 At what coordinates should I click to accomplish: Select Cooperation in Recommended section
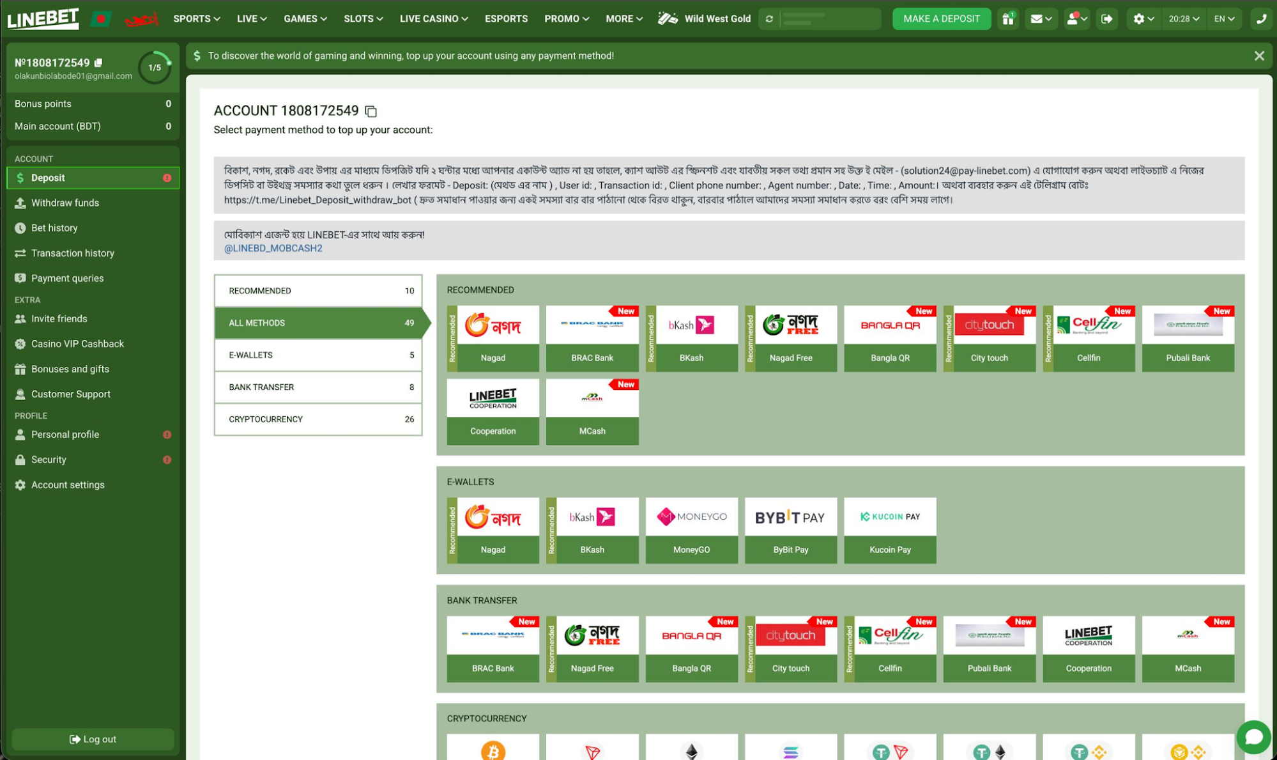493,412
